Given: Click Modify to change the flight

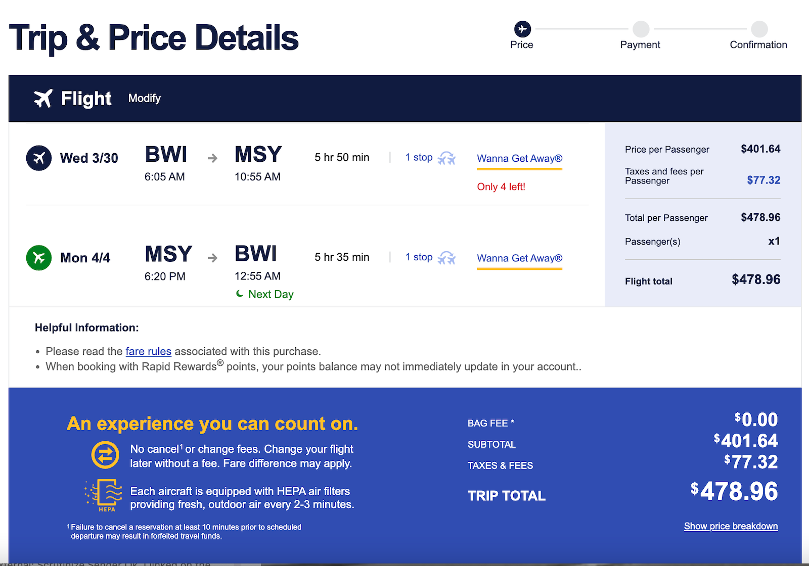Looking at the screenshot, I should click(x=144, y=98).
